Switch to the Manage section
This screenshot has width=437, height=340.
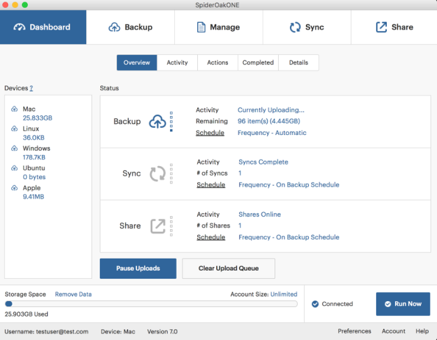pos(219,27)
